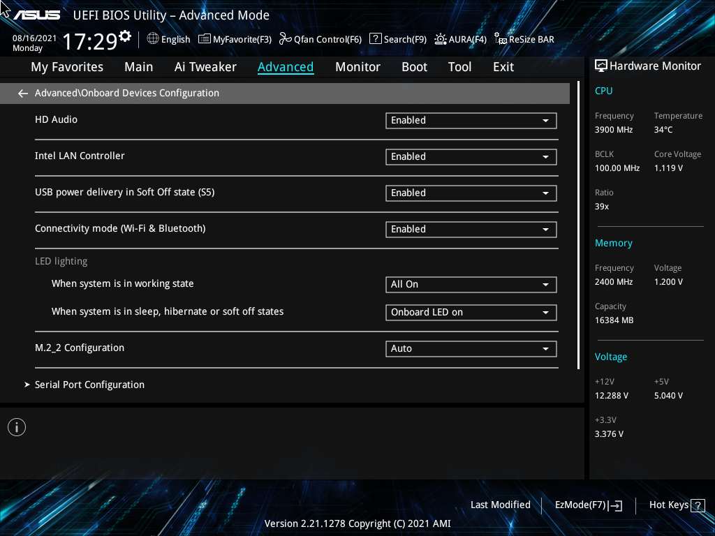Open the working state LED dropdown
Screen dimensions: 715x536
coord(471,285)
